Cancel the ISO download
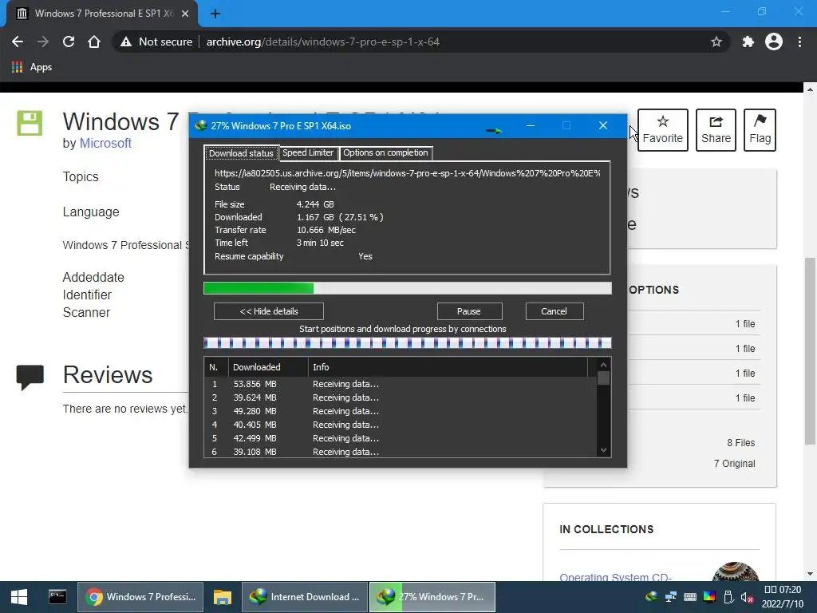Screen dimensions: 817x613 (555, 311)
